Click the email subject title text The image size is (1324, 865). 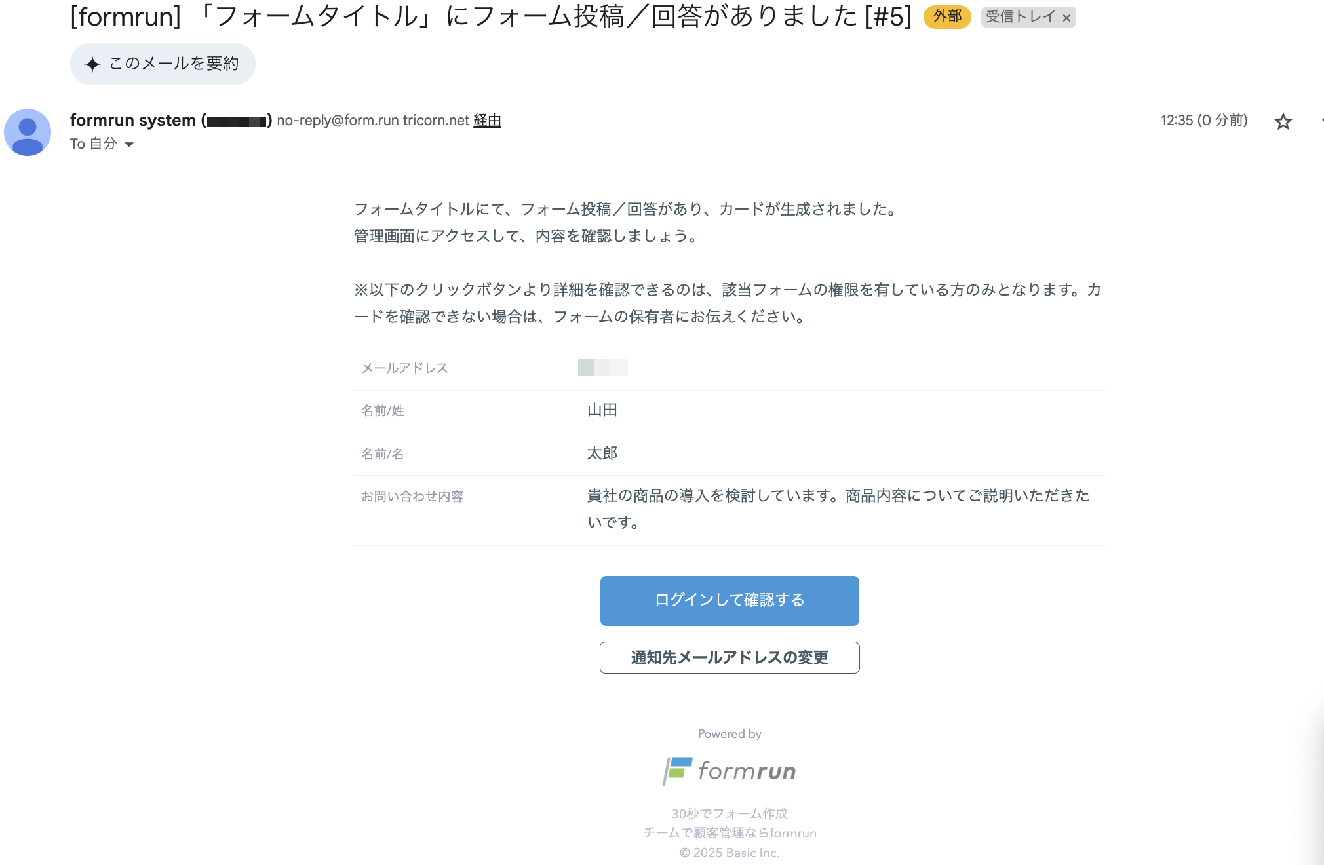(490, 16)
